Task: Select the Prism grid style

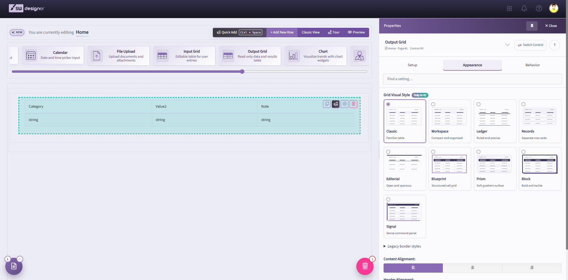Action: 495,169
